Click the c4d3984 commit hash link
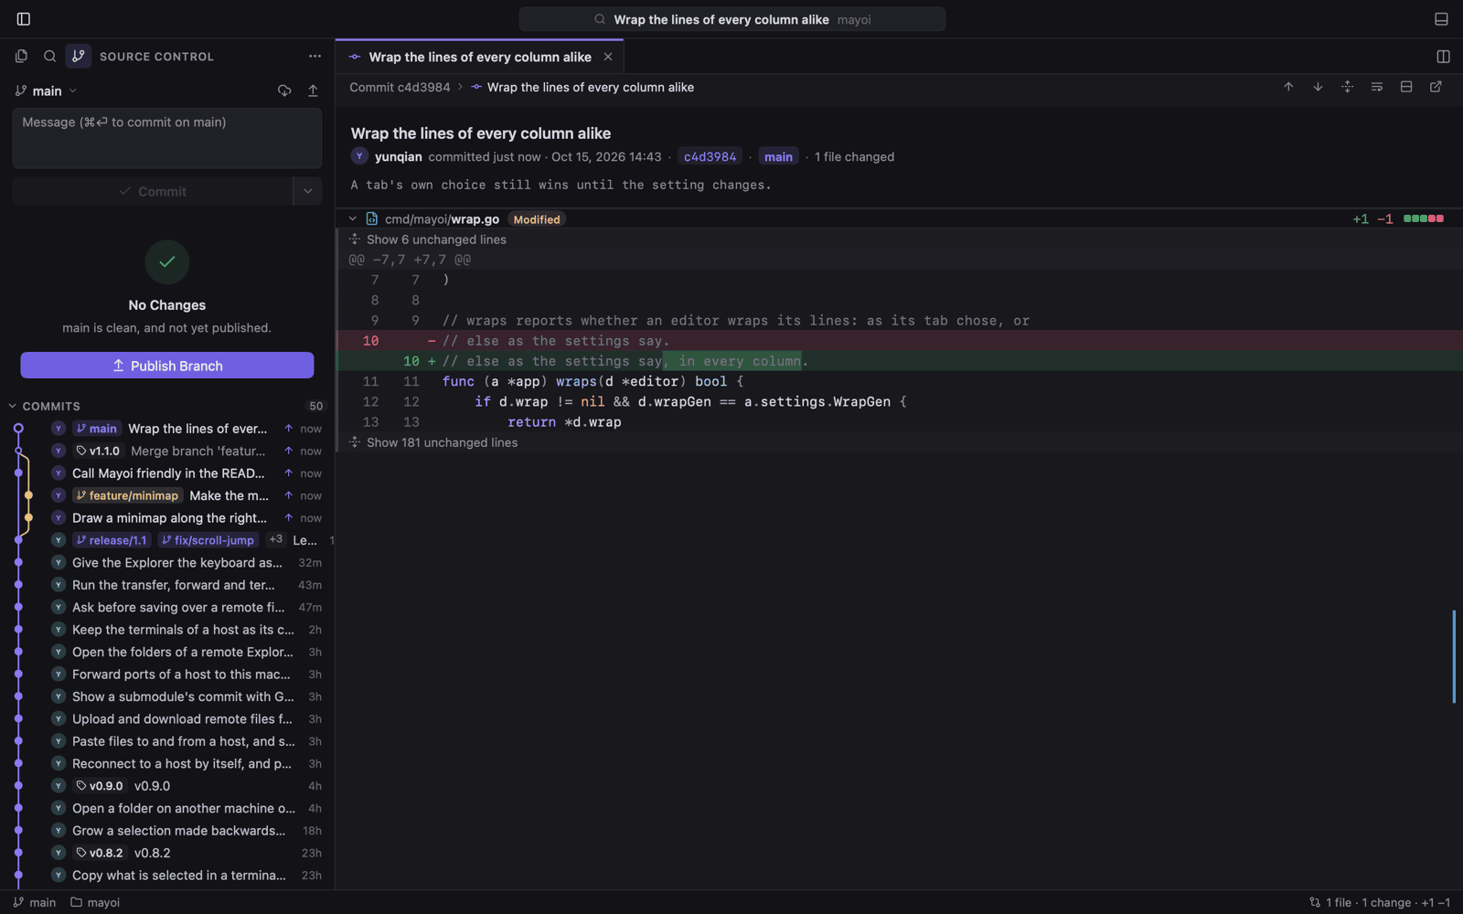Screen dimensions: 1463x914 click(710, 156)
